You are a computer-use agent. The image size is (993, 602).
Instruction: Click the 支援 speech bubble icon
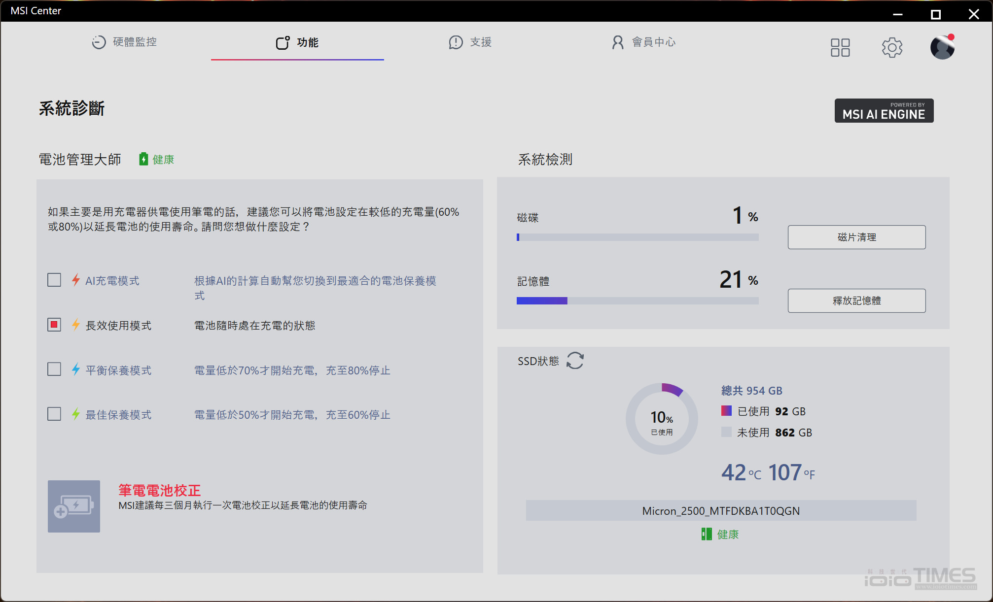[456, 42]
